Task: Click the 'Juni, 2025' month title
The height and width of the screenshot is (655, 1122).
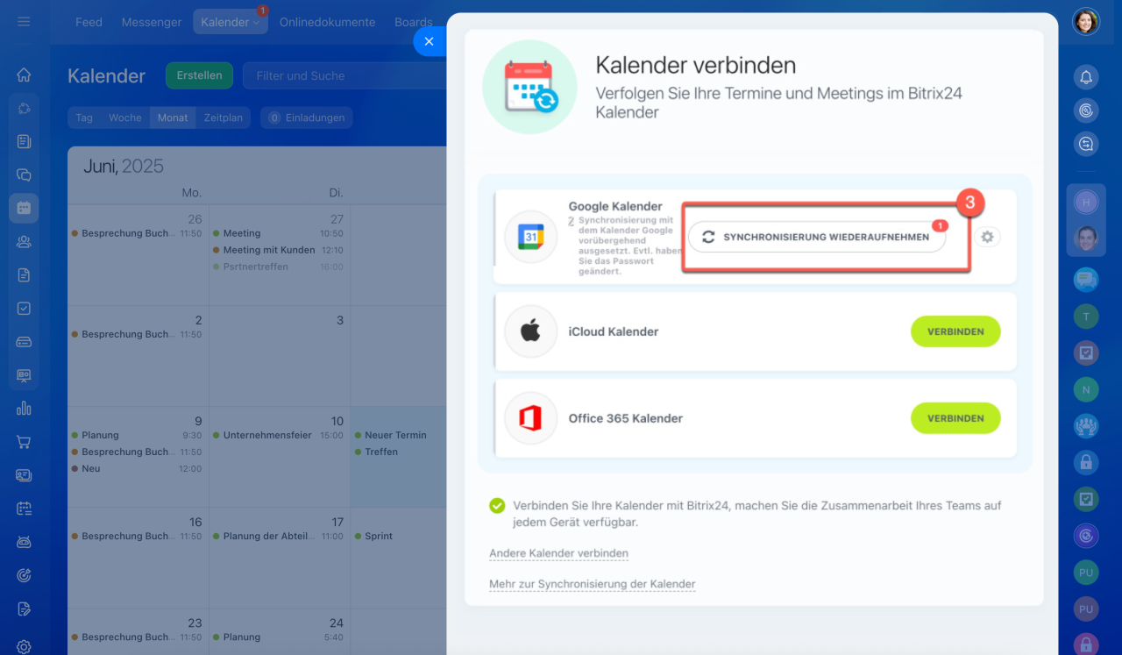Action: (x=124, y=167)
